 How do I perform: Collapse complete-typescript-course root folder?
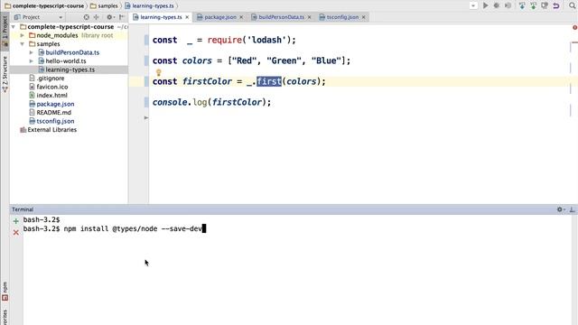coord(14,27)
